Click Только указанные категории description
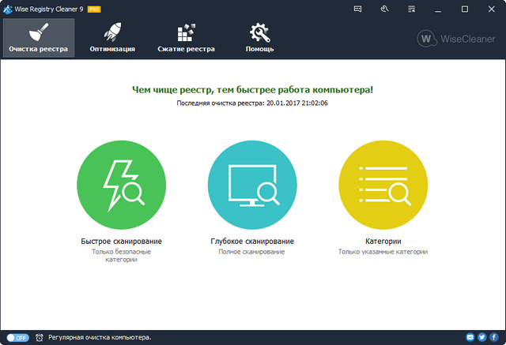 pos(383,252)
